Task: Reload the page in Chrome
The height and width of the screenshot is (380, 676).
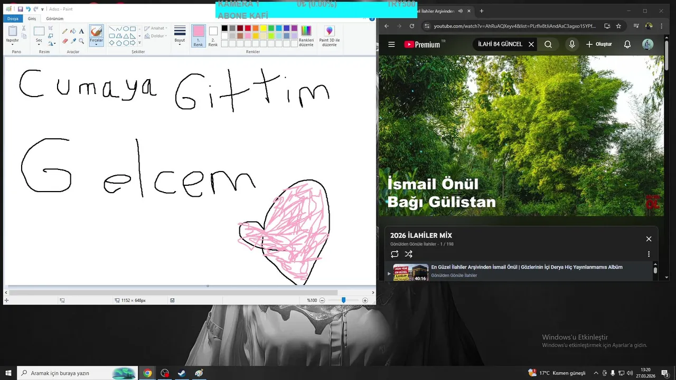Action: click(x=412, y=26)
